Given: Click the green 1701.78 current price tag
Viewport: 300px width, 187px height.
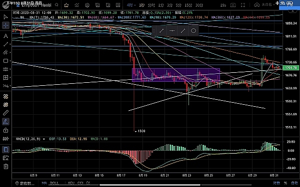Looking at the screenshot, I should tap(290, 68).
